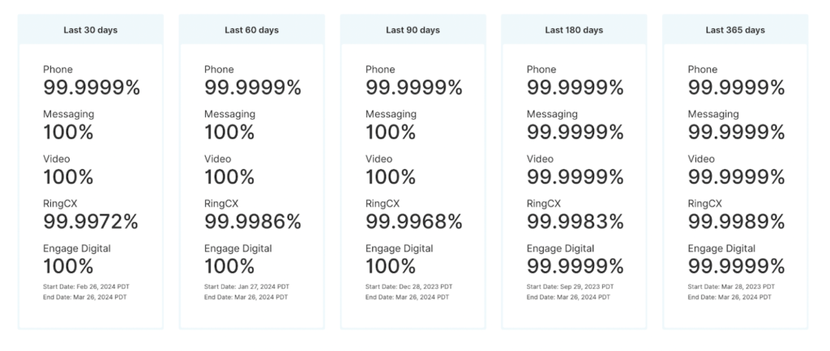Click the RingCX 99.9989% uptime value
Viewport: 830px width, 351px height.
736,222
